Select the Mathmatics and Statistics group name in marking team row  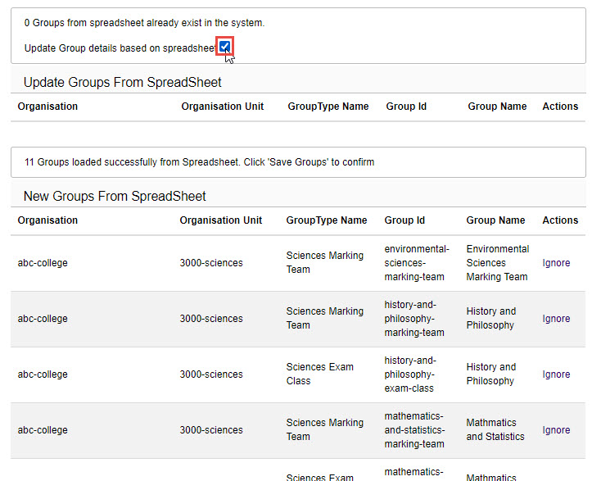coord(495,430)
